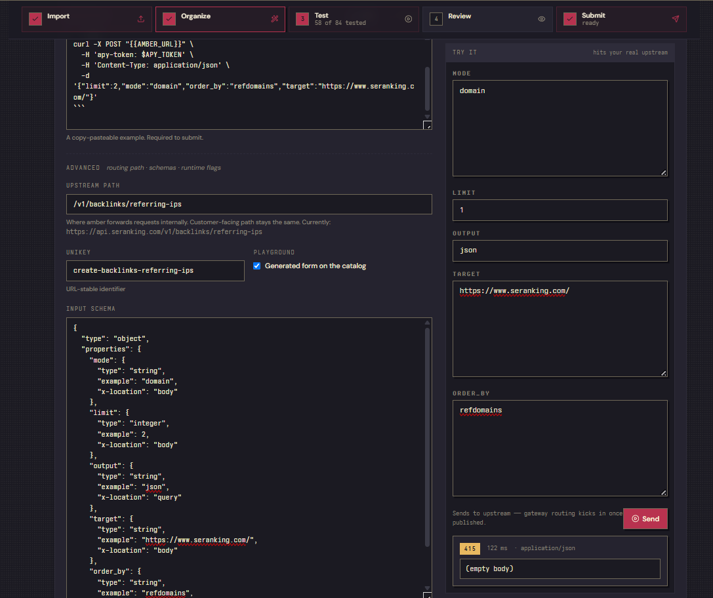Click the Input Schema scrollbar
713x598 pixels.
tap(427, 437)
